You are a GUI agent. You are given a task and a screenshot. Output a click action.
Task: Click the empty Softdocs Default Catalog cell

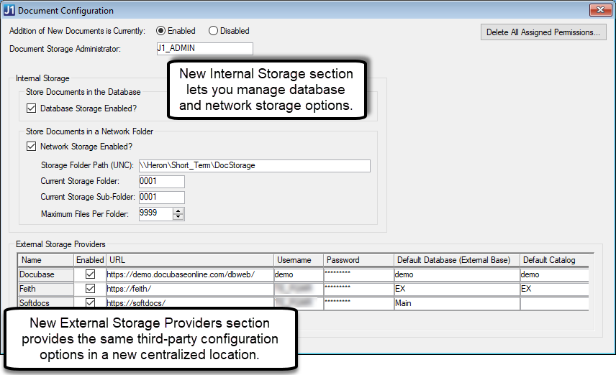point(554,303)
